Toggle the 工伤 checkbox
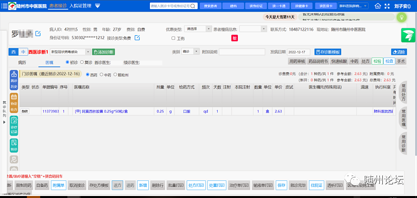 (174, 38)
